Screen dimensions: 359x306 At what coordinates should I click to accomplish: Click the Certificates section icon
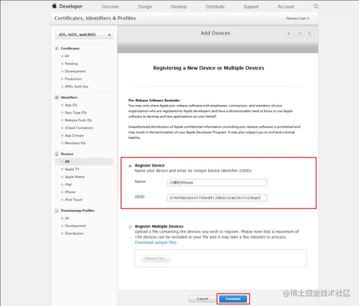57,48
